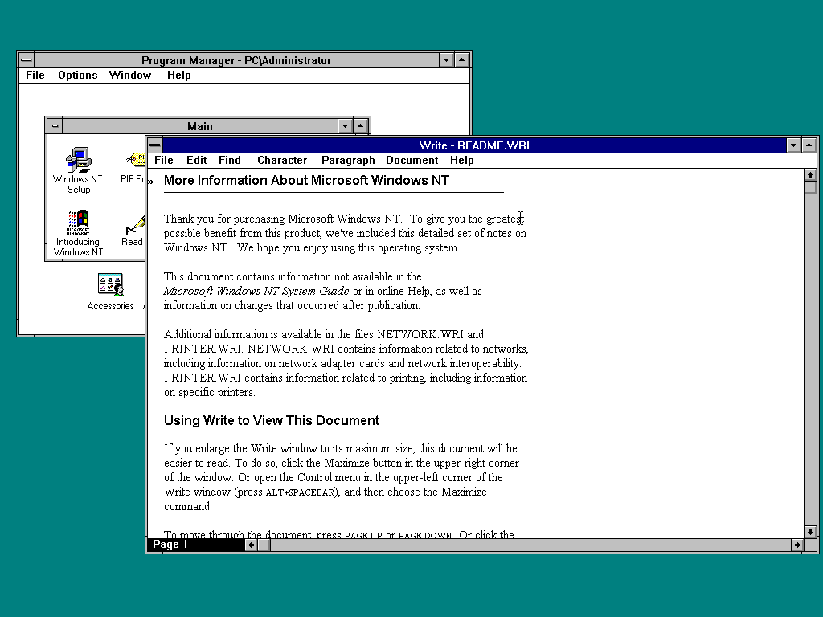The height and width of the screenshot is (617, 823).
Task: Click the text "ALT+SPACEBAR" in the document
Action: tap(300, 492)
